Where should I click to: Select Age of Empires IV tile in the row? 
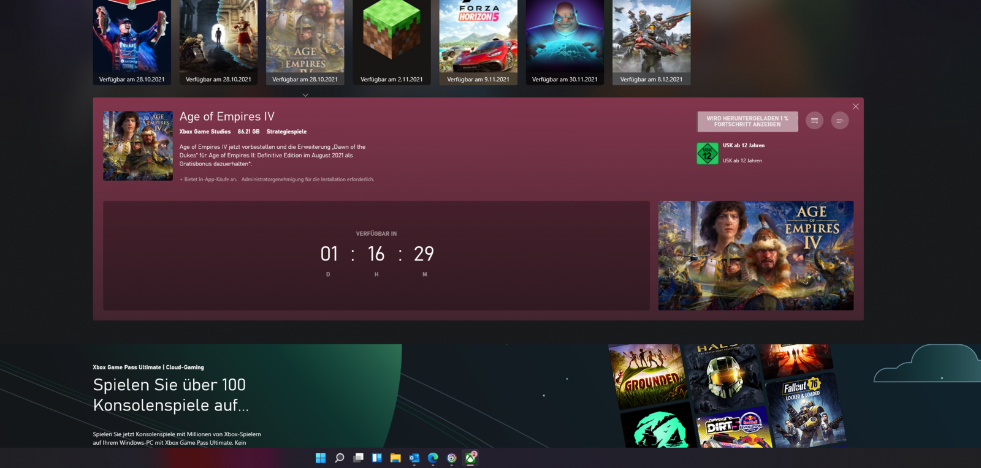coord(305,42)
